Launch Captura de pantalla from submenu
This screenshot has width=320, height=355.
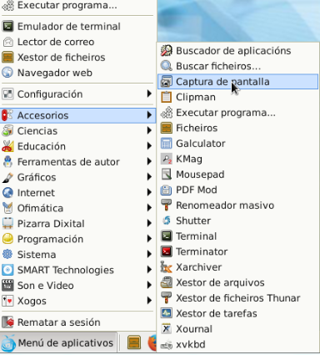(237, 82)
